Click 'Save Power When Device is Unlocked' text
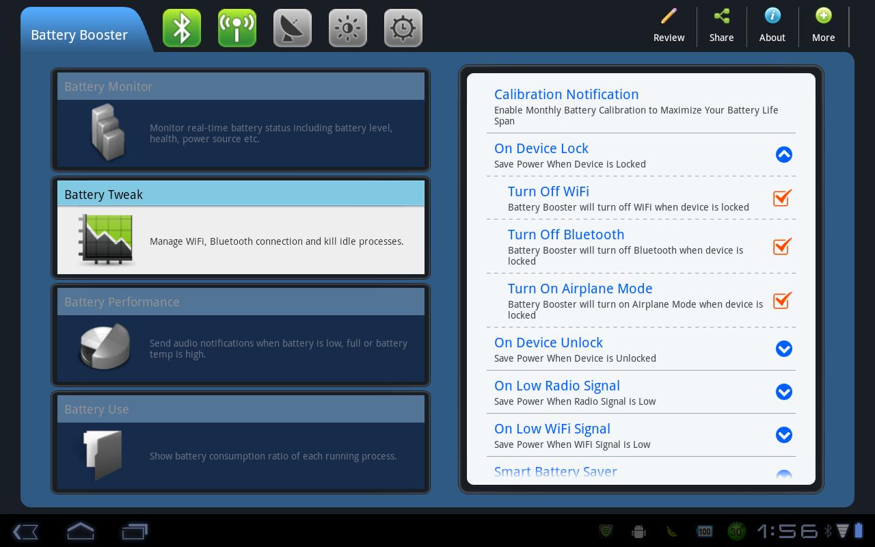 click(x=575, y=358)
